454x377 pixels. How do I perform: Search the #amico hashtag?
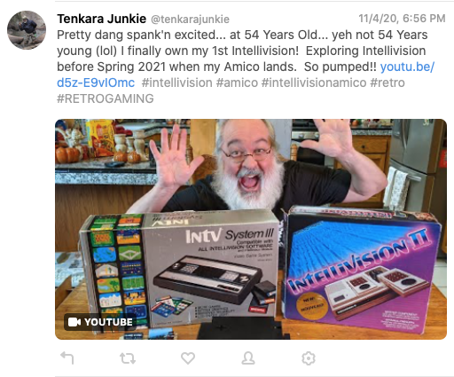(x=237, y=82)
